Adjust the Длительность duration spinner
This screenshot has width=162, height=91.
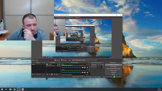point(103,67)
